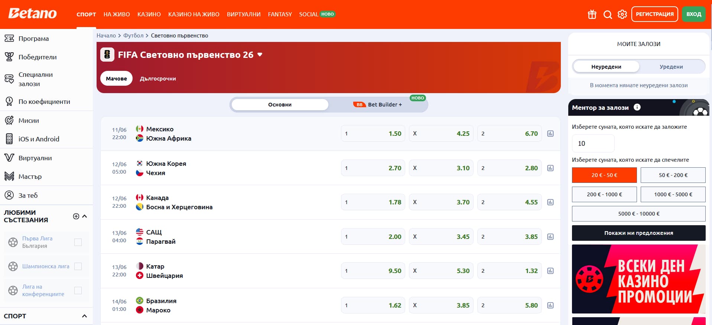Choose the 20 € - 50 € win range
Screen dimensions: 712x325
[x=604, y=175]
